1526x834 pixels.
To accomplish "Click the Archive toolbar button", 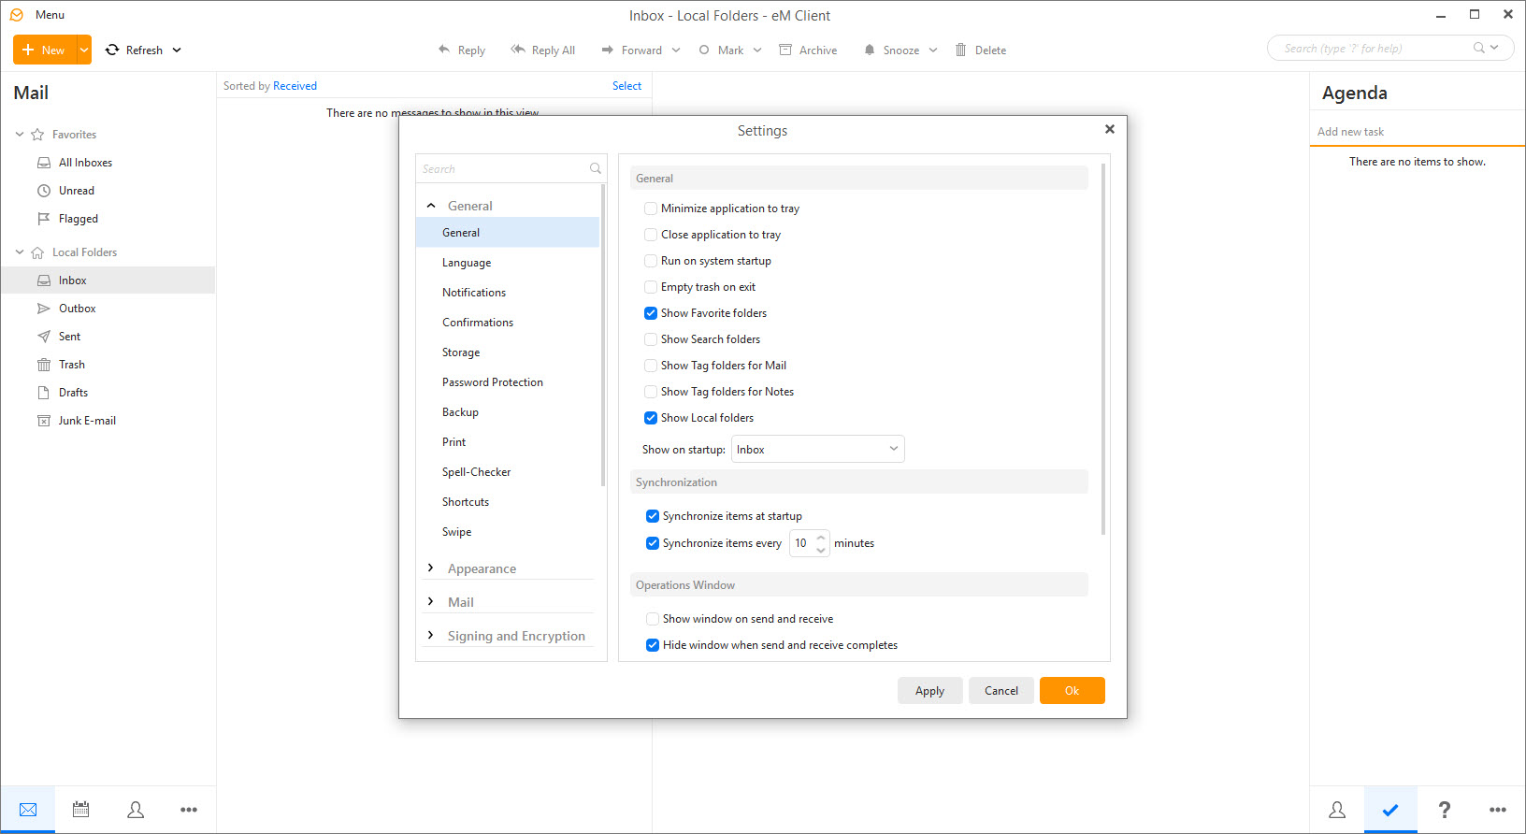I will 809,50.
